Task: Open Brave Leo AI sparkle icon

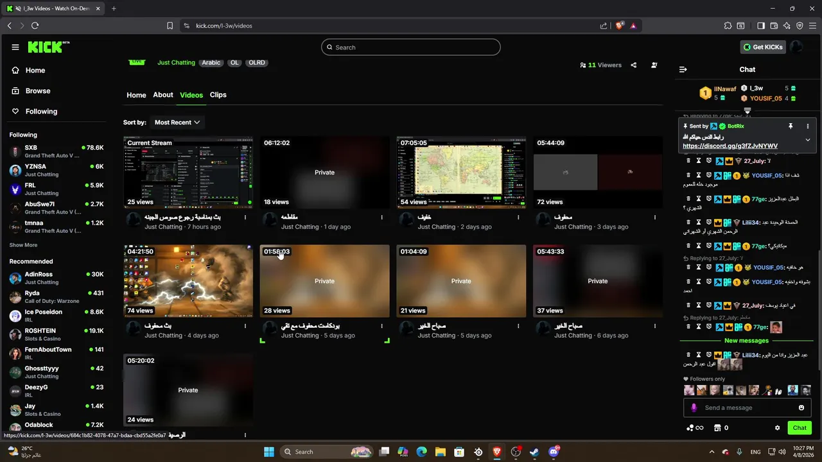Action: 787,26
